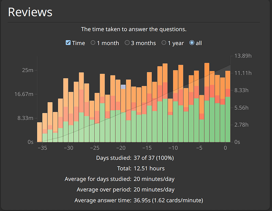Click the -35 label on the x-axis
Screen dimensions: 272x211
point(42,148)
